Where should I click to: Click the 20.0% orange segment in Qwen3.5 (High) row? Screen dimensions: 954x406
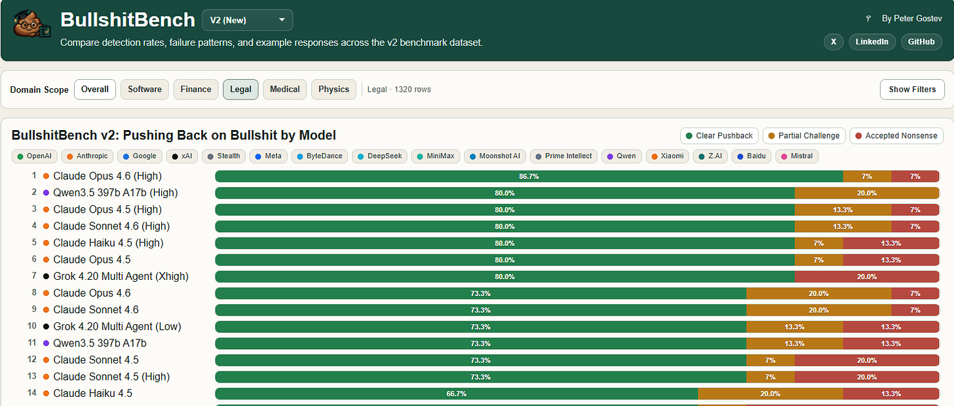867,193
